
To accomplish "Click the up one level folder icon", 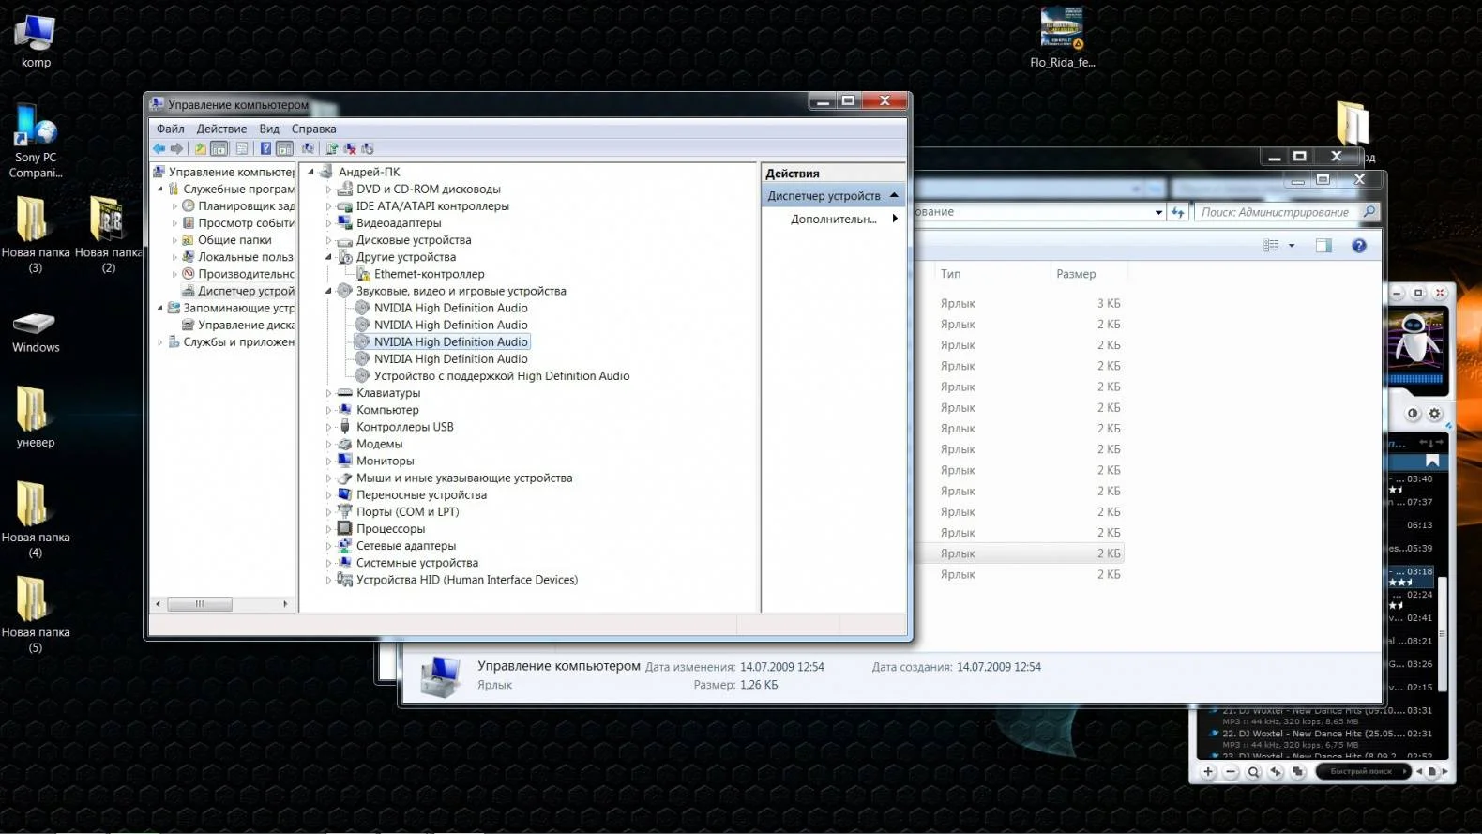I will point(200,148).
